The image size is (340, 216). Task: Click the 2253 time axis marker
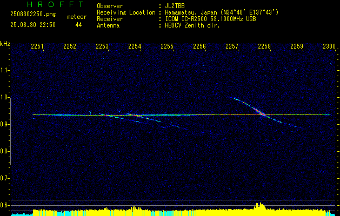point(102,46)
